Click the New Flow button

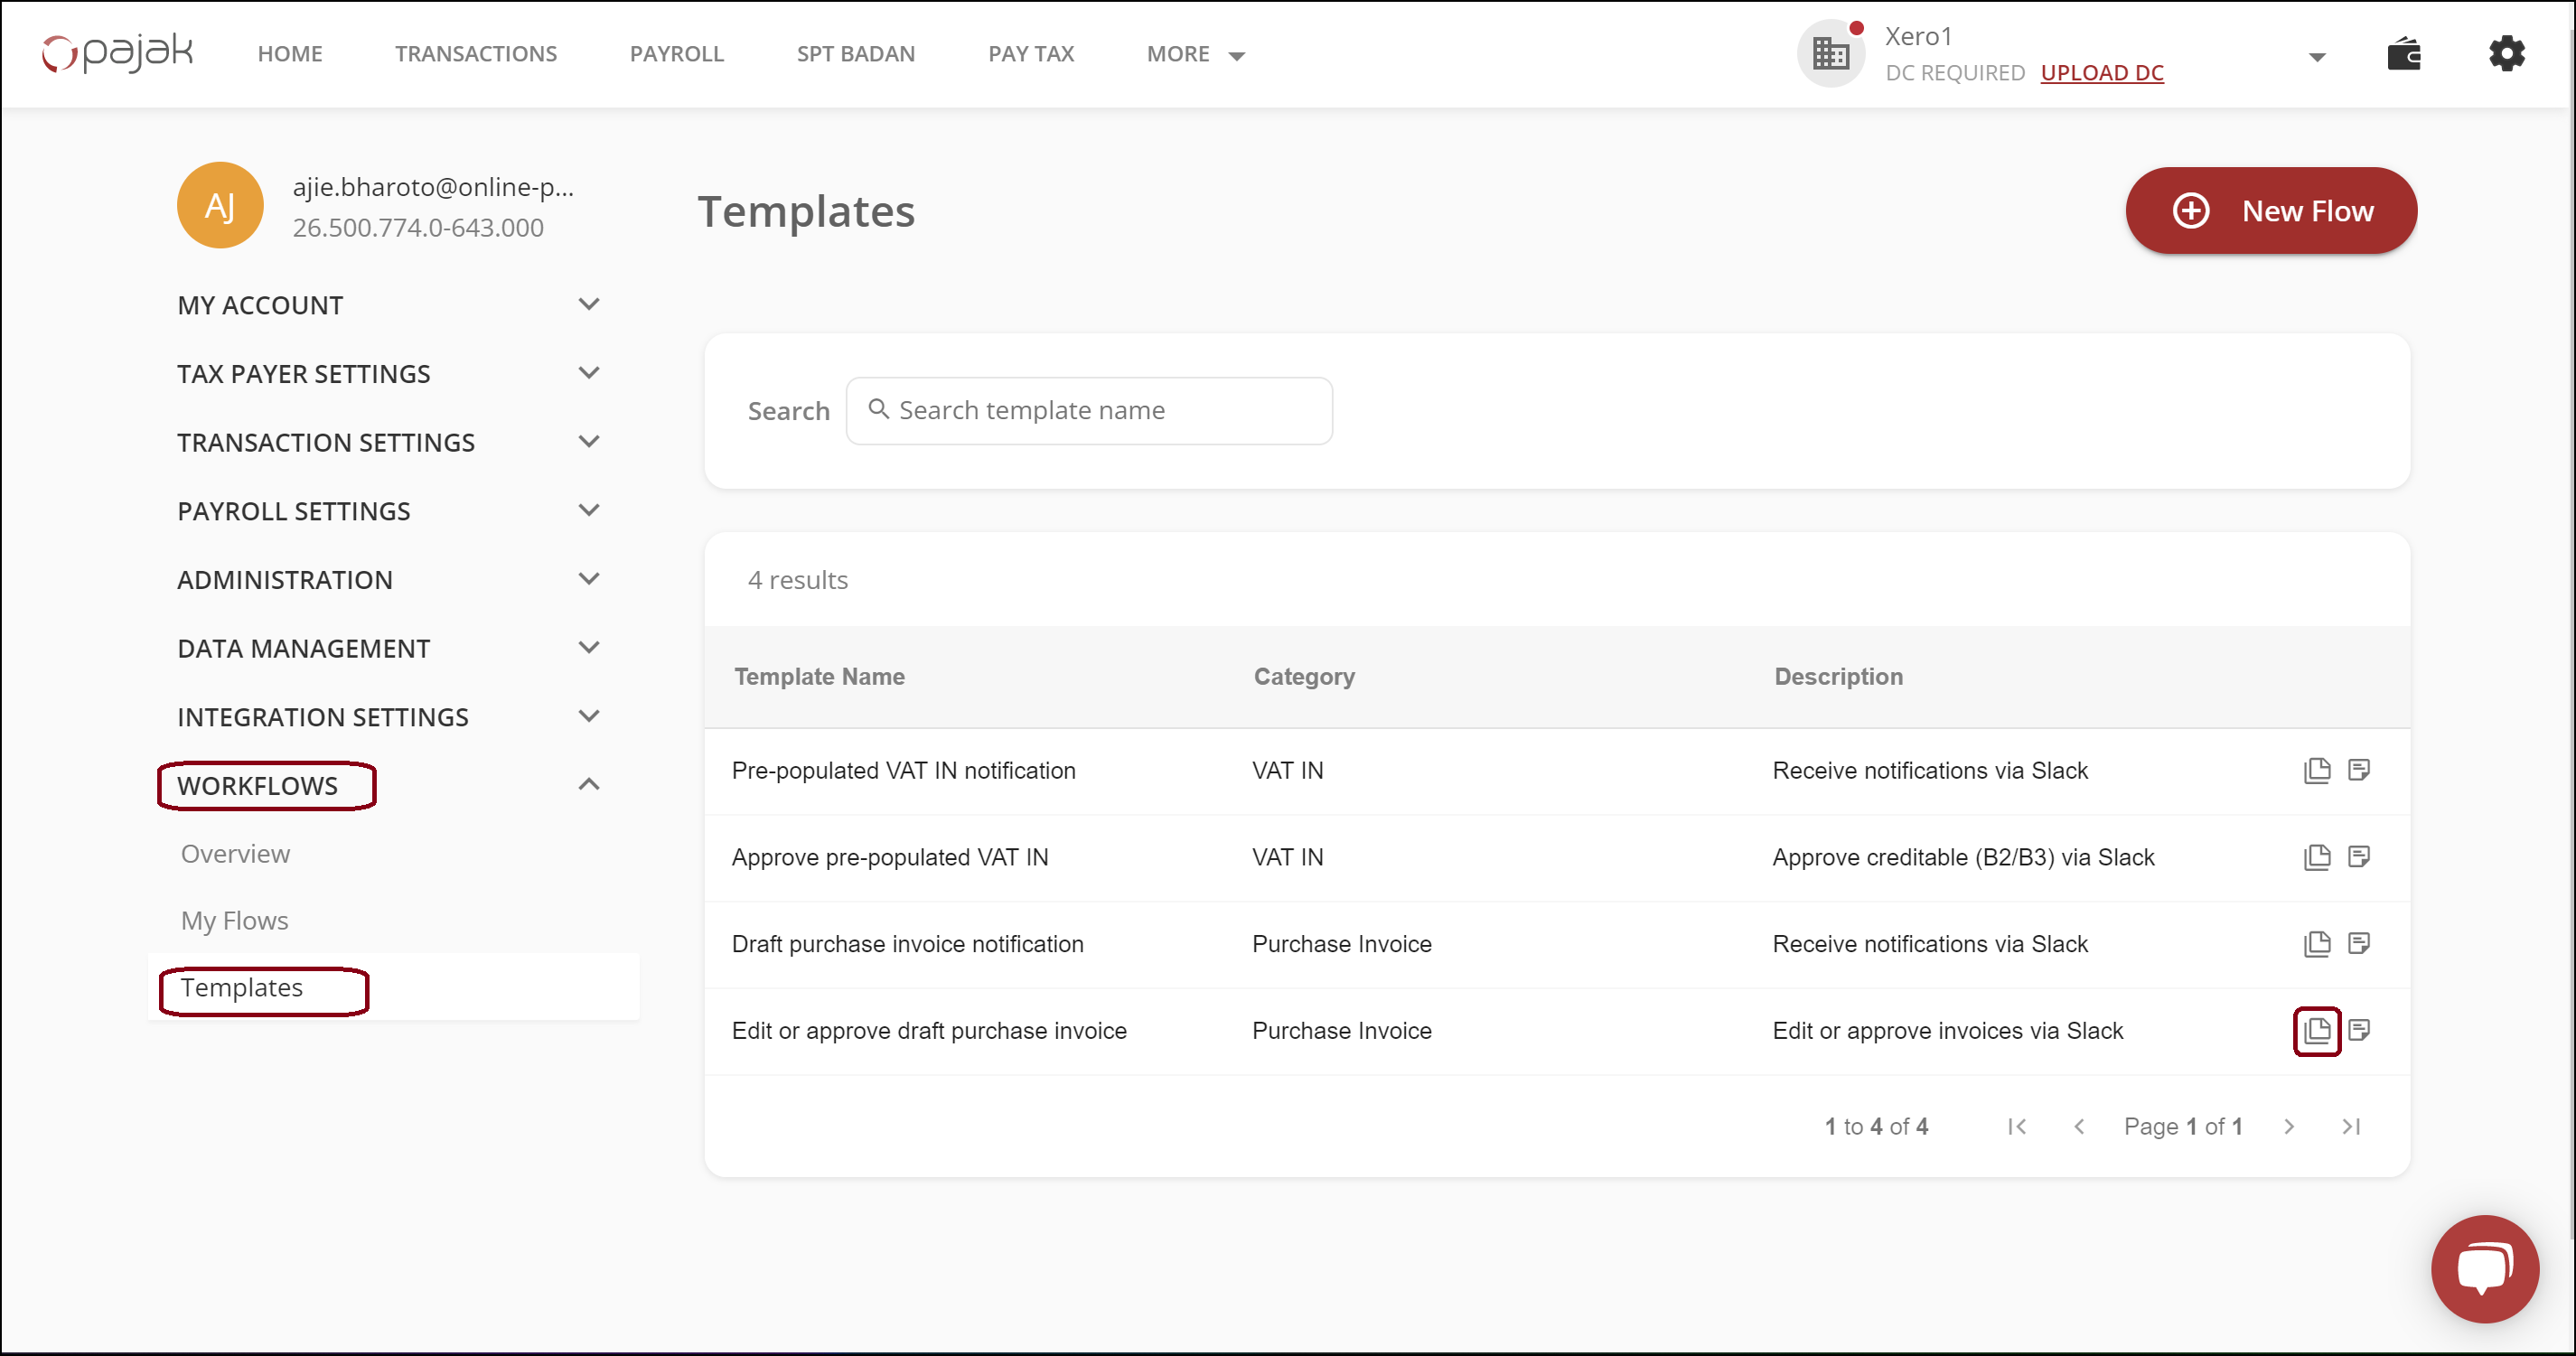click(x=2270, y=211)
